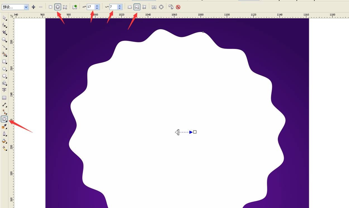Click the square distortion end handle

[195, 132]
